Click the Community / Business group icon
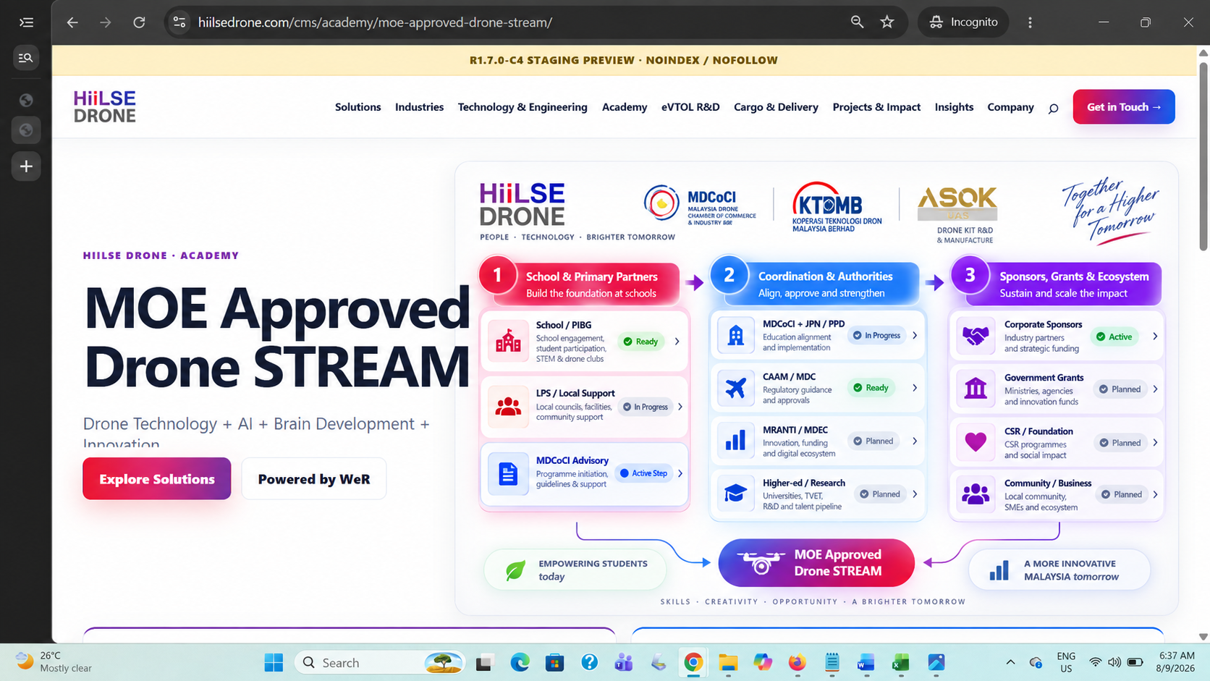The width and height of the screenshot is (1210, 681). (976, 494)
